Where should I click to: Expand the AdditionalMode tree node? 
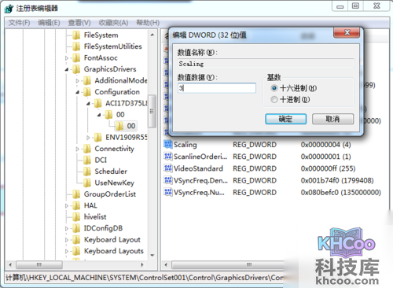pyautogui.click(x=78, y=81)
